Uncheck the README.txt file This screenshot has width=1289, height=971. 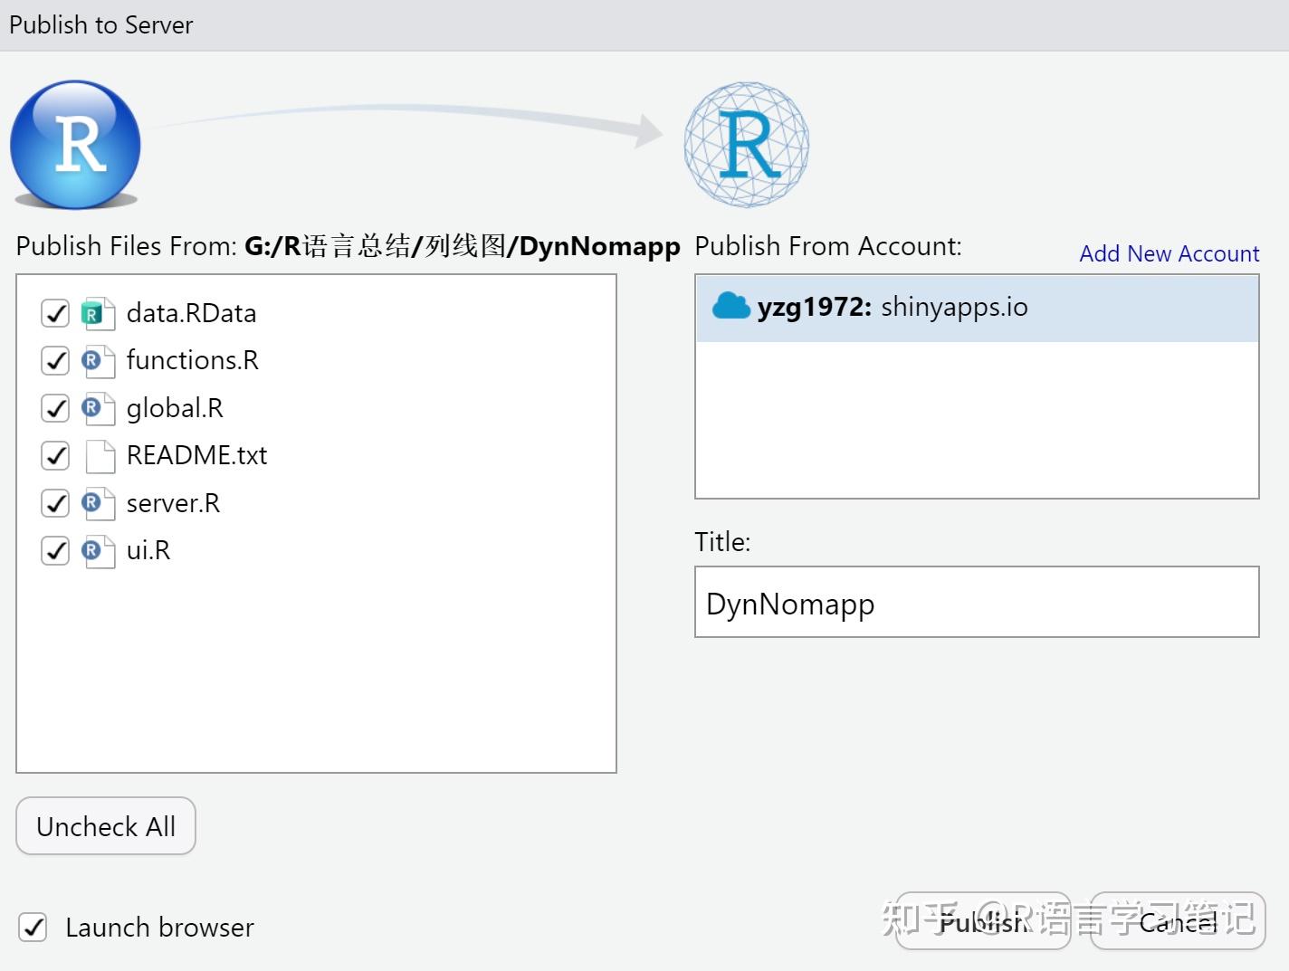click(x=54, y=455)
